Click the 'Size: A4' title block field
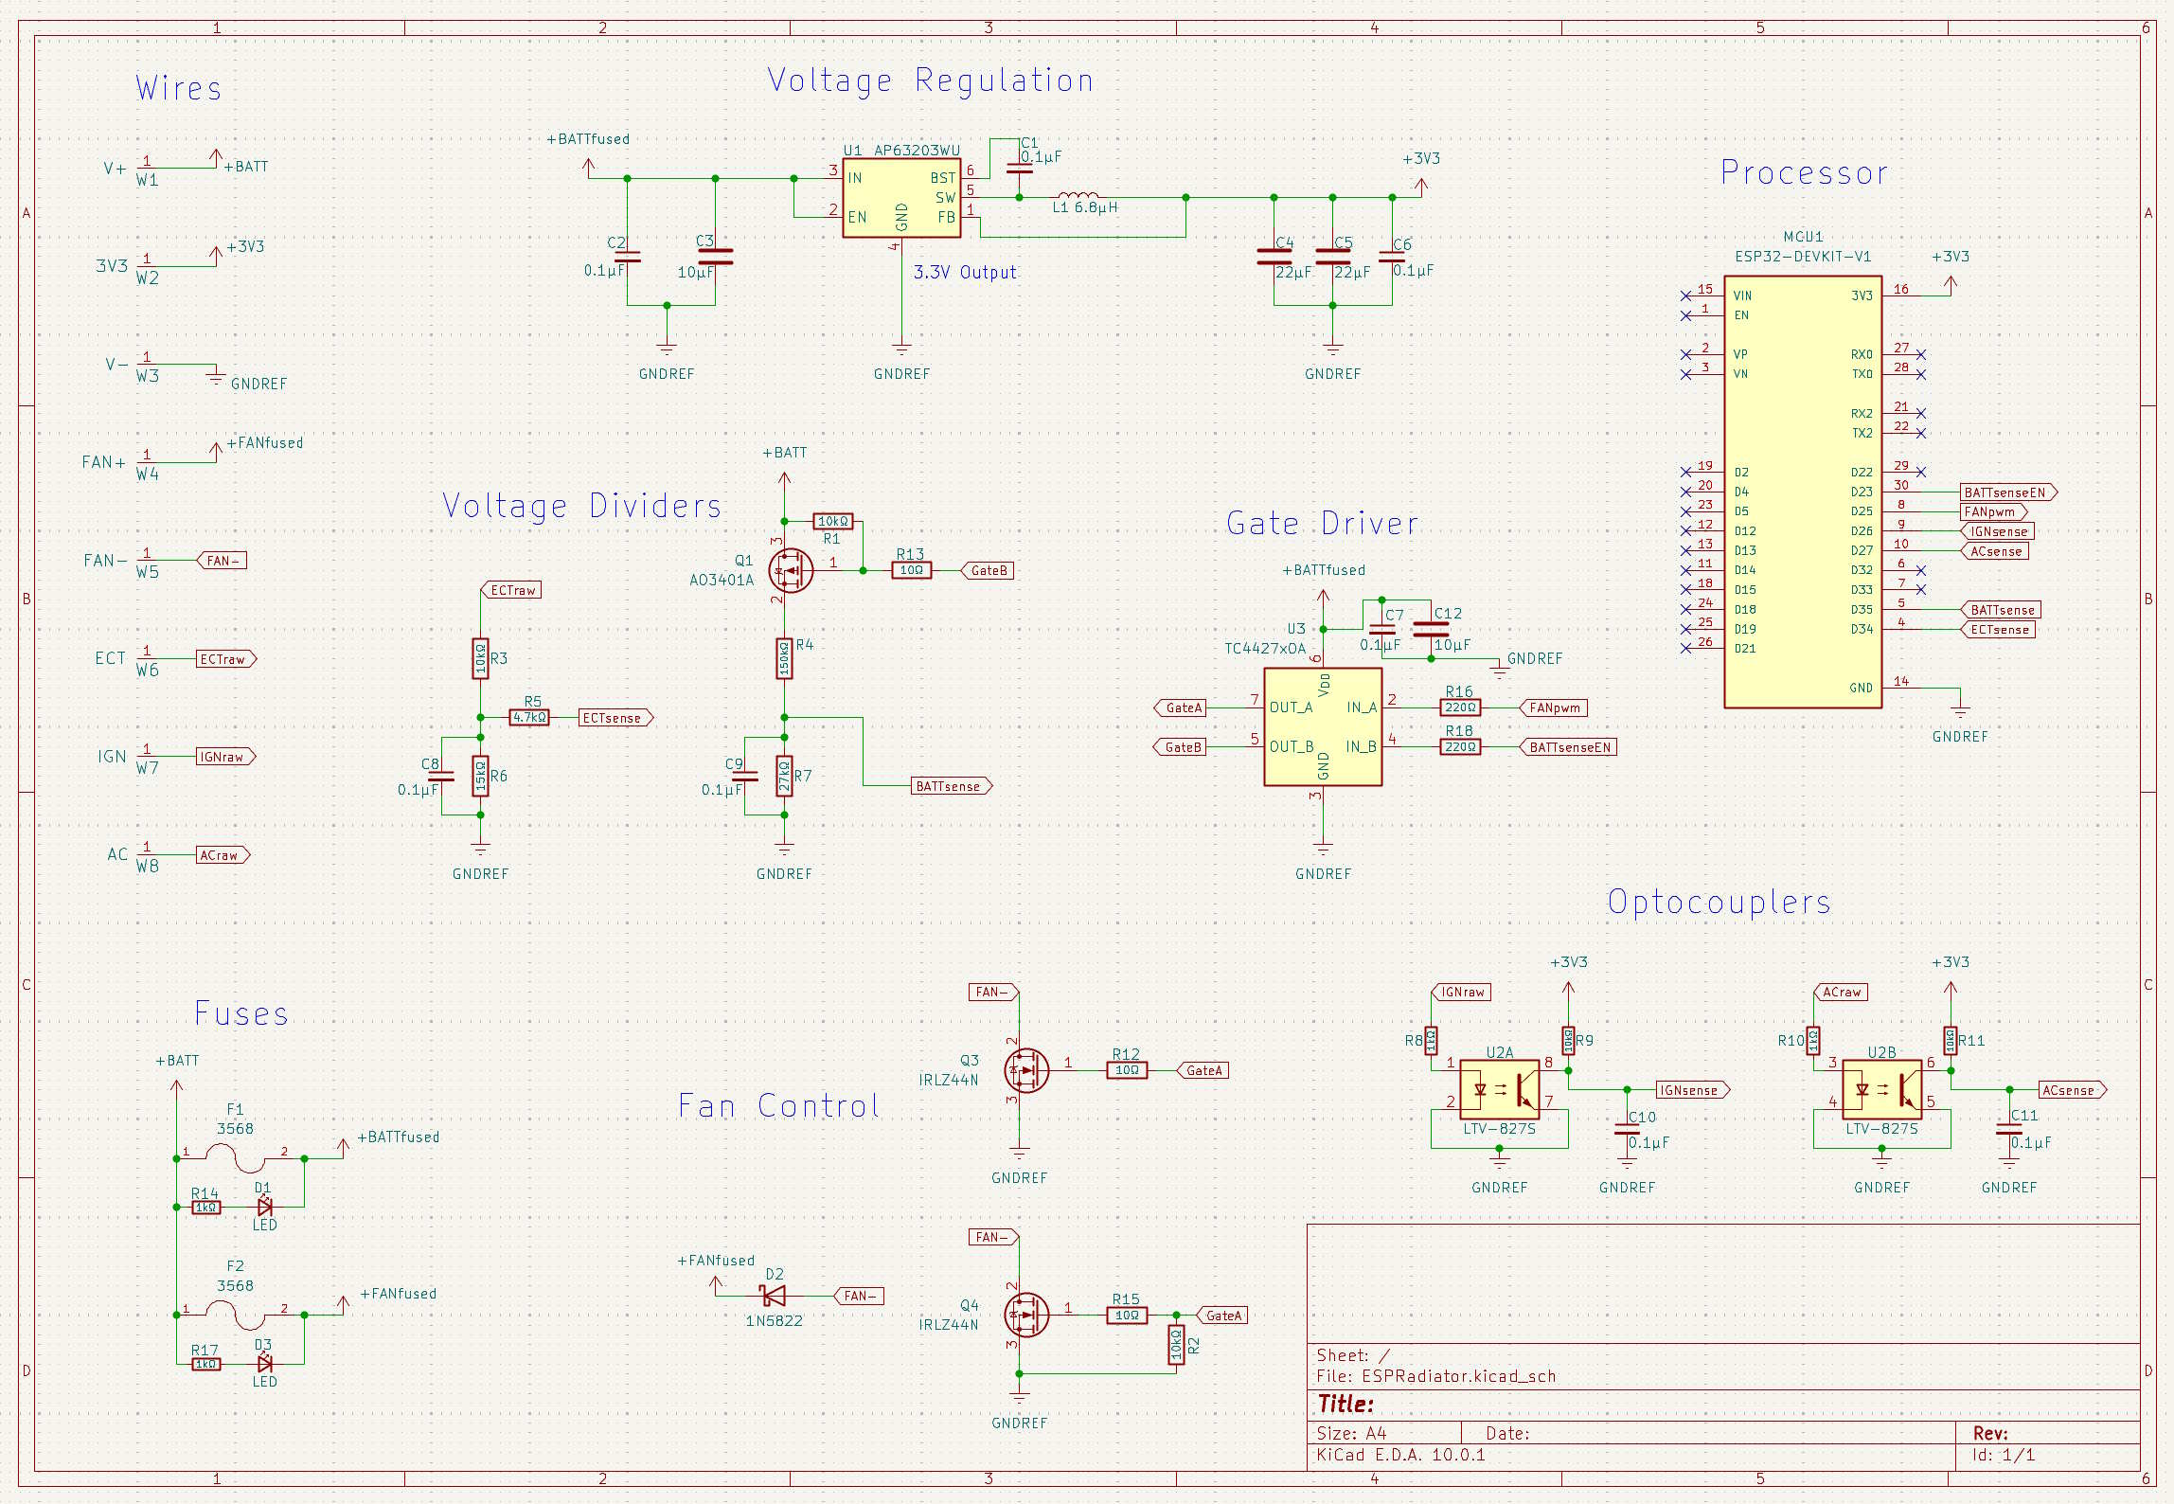The width and height of the screenshot is (2174, 1504). coord(1351,1433)
